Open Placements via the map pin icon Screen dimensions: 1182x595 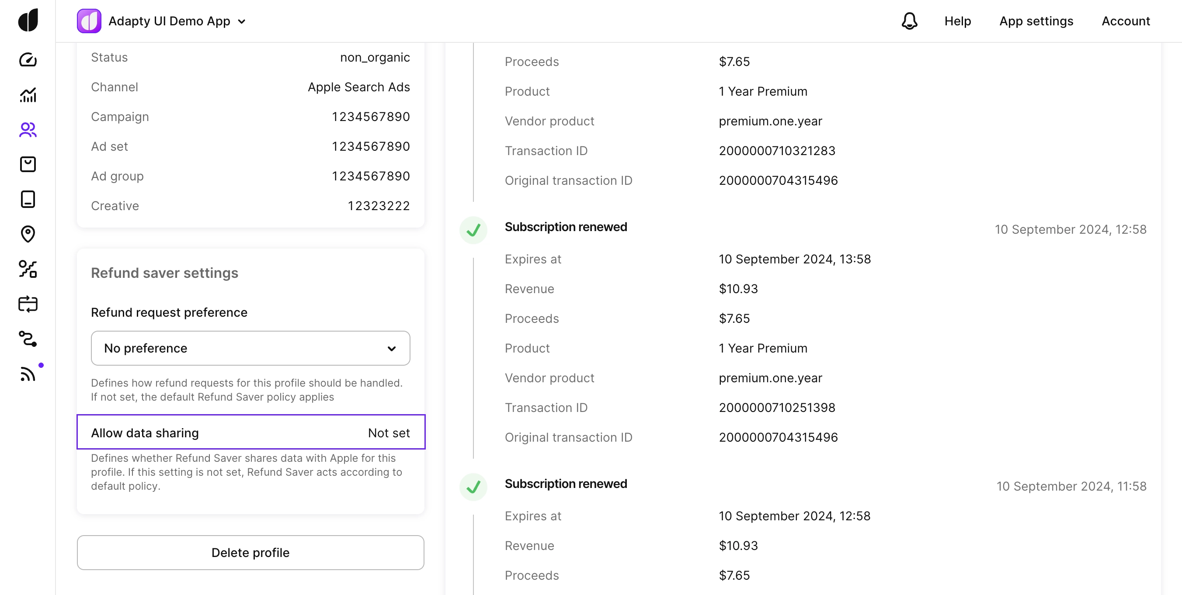pos(28,234)
